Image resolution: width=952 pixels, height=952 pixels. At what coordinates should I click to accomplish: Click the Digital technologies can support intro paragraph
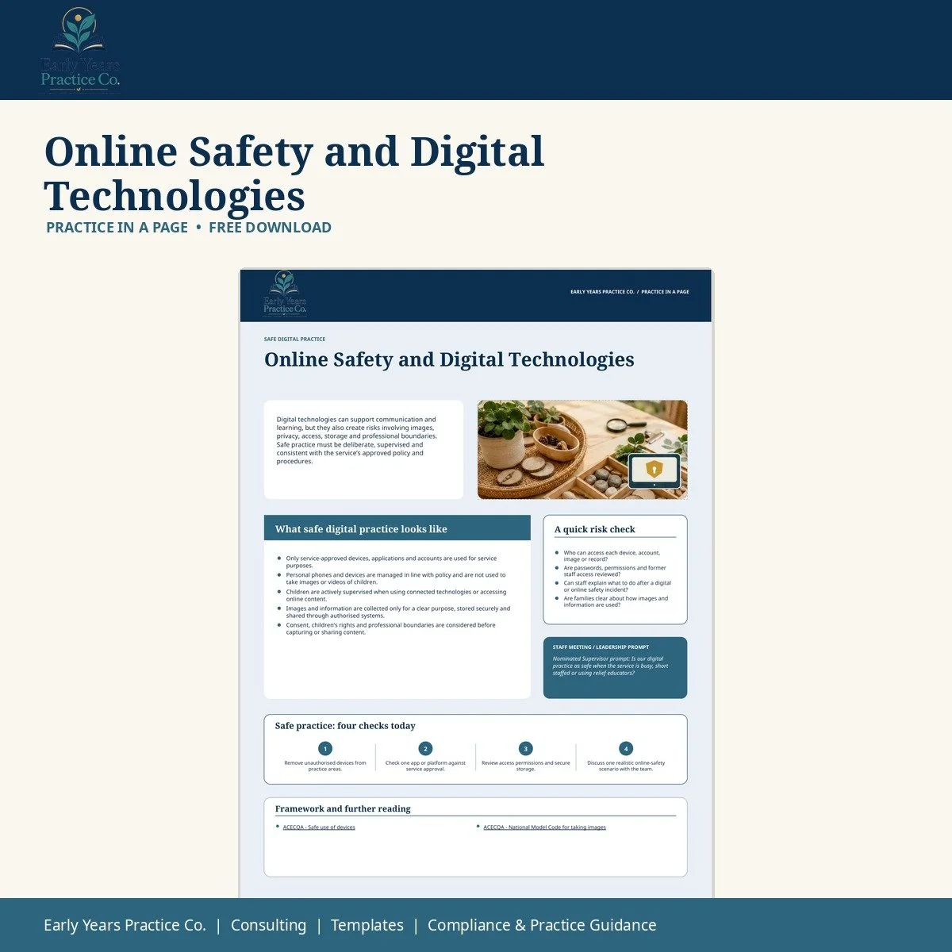pos(357,440)
